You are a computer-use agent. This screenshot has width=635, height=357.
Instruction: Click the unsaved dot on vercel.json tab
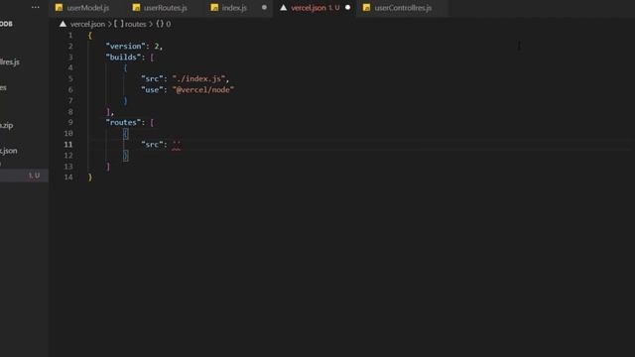point(347,7)
